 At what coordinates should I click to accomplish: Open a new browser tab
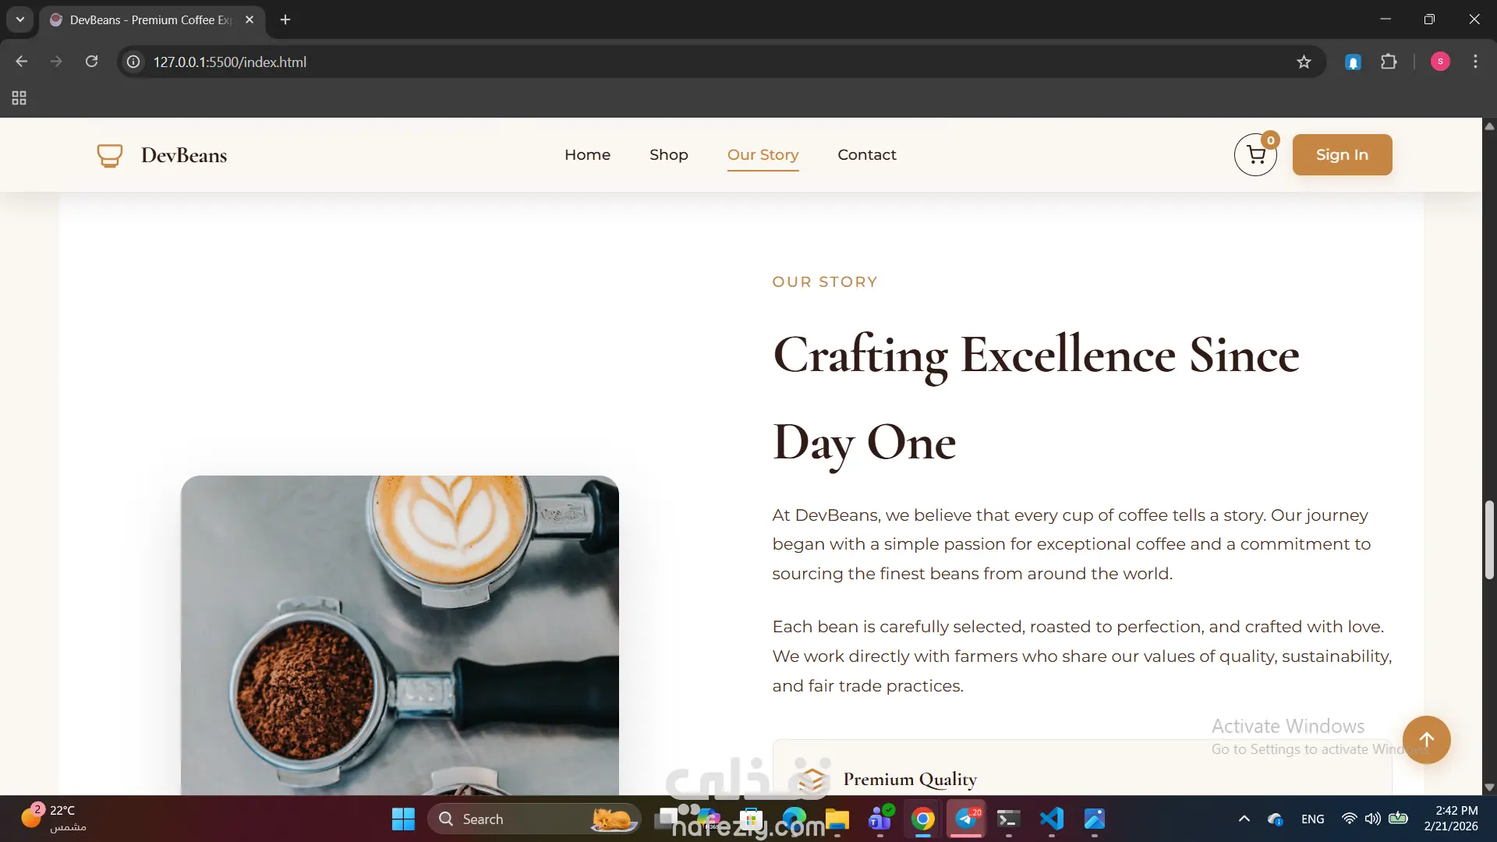tap(285, 19)
